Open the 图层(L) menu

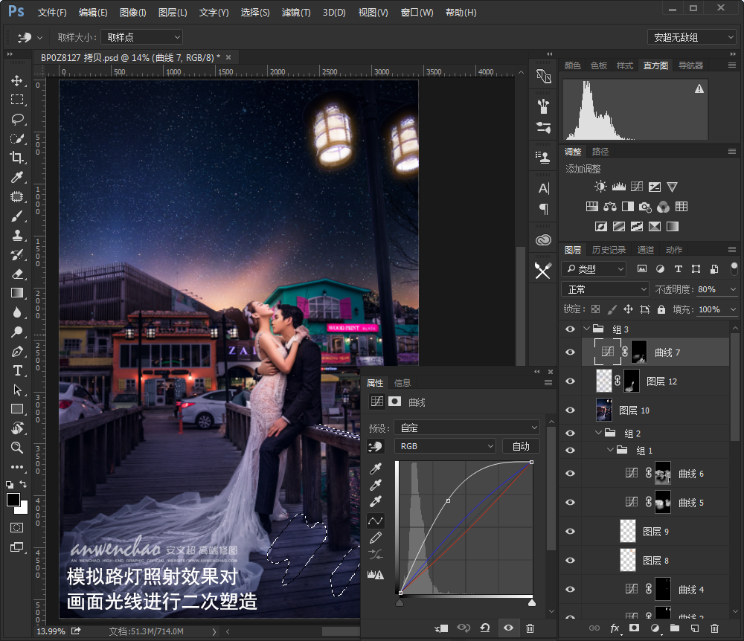click(173, 13)
